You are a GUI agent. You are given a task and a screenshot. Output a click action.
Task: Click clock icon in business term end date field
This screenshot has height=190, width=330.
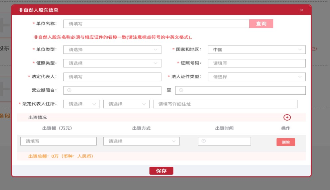click(x=181, y=90)
